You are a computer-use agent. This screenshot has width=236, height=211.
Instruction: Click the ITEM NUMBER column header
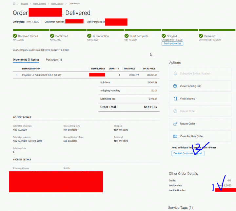(x=98, y=68)
